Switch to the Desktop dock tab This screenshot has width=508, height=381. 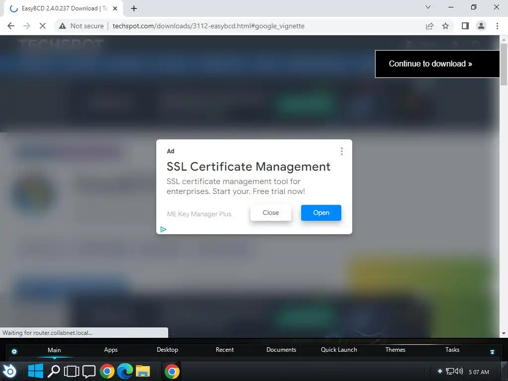point(167,350)
